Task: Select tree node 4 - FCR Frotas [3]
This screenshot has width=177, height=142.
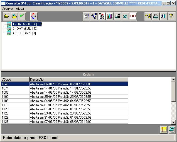Action: [24, 33]
